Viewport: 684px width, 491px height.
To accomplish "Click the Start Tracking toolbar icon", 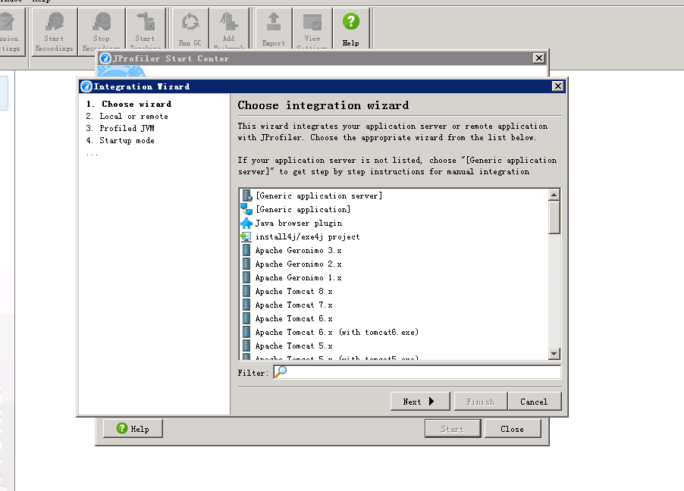I will (x=146, y=22).
